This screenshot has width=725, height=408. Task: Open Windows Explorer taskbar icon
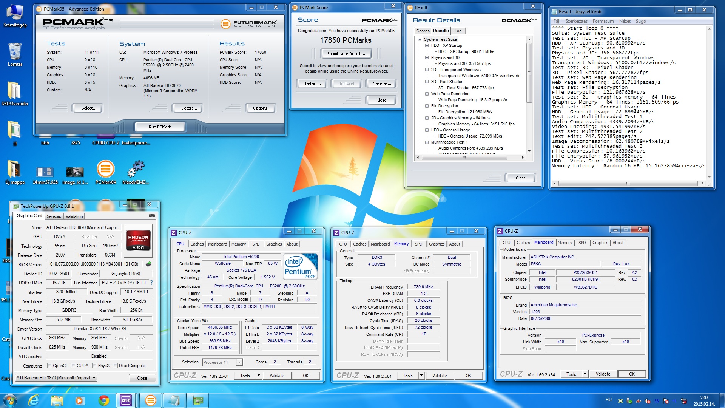(x=57, y=400)
